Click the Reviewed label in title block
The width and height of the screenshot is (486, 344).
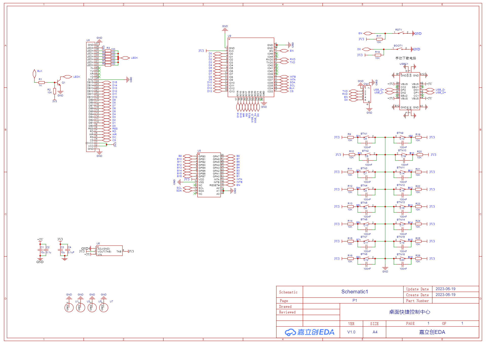(287, 312)
